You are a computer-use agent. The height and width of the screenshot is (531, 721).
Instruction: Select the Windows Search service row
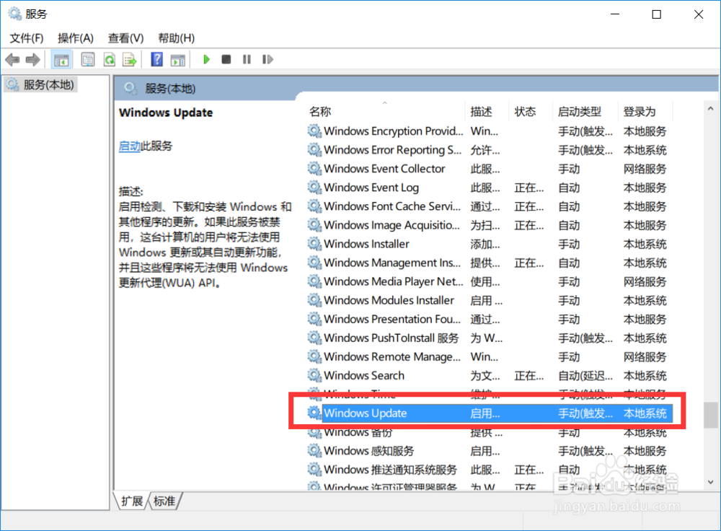click(363, 375)
